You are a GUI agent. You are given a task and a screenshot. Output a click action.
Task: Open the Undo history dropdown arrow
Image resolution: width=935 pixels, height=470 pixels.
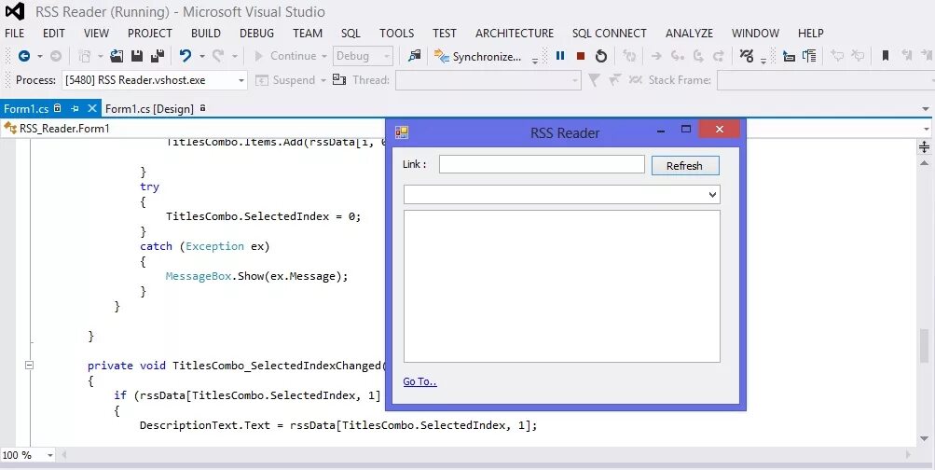(x=202, y=56)
